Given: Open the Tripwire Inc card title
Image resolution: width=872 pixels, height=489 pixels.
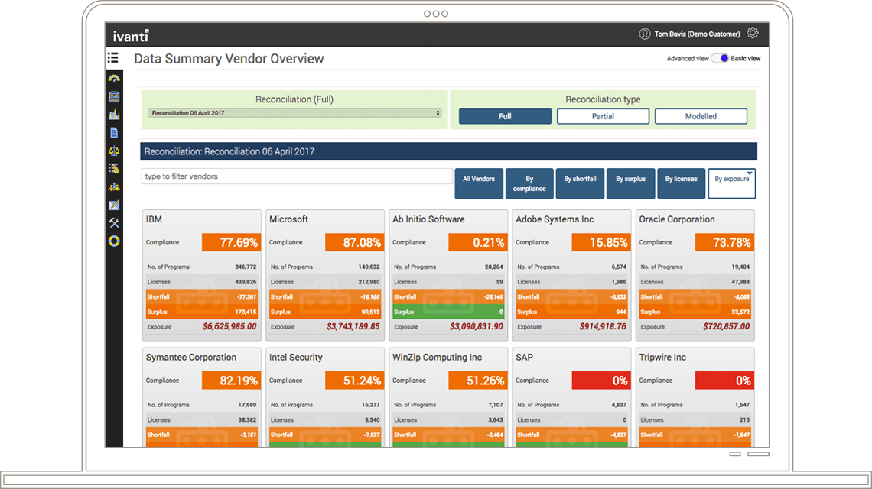Looking at the screenshot, I should [x=662, y=358].
